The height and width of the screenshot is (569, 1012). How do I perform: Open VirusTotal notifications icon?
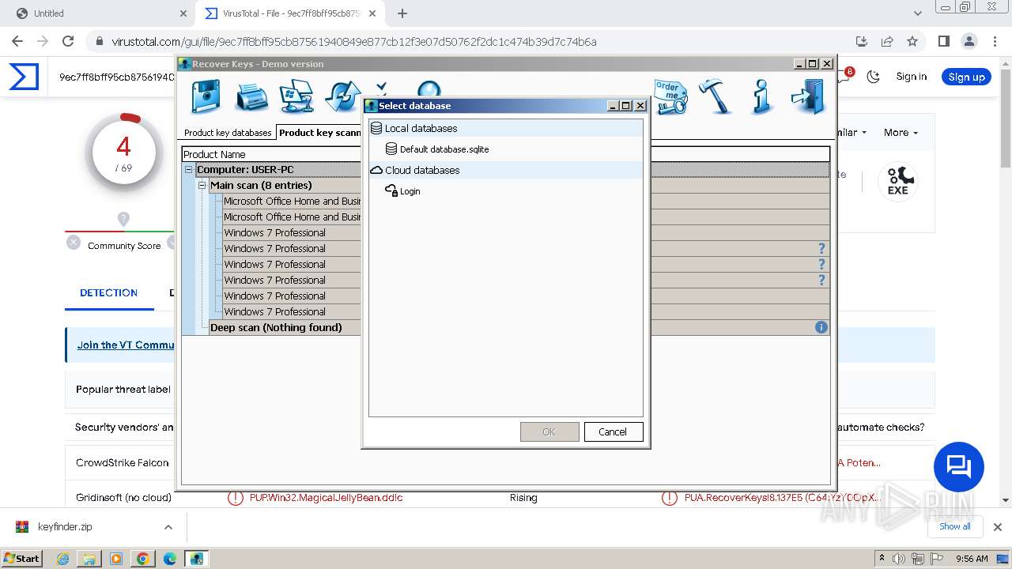[844, 76]
